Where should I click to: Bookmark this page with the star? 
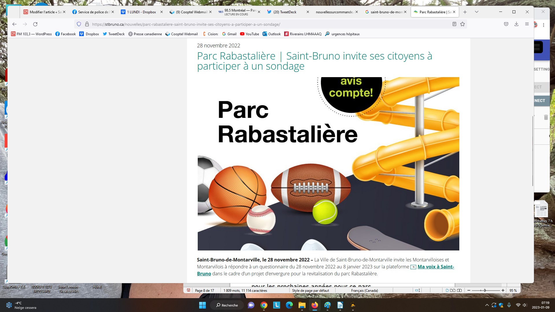(x=462, y=24)
